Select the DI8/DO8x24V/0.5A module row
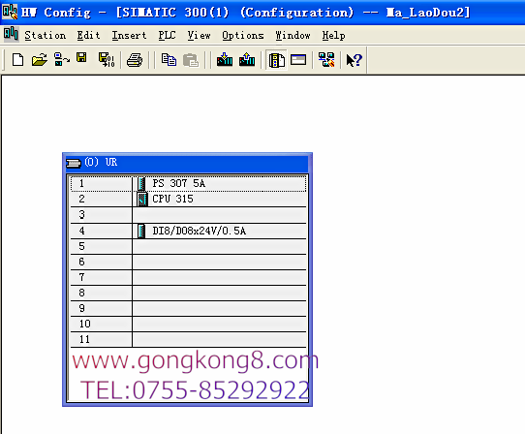 188,232
